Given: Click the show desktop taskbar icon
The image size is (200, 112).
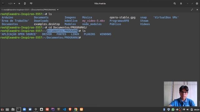Looking at the screenshot, I should (x=7, y=110).
